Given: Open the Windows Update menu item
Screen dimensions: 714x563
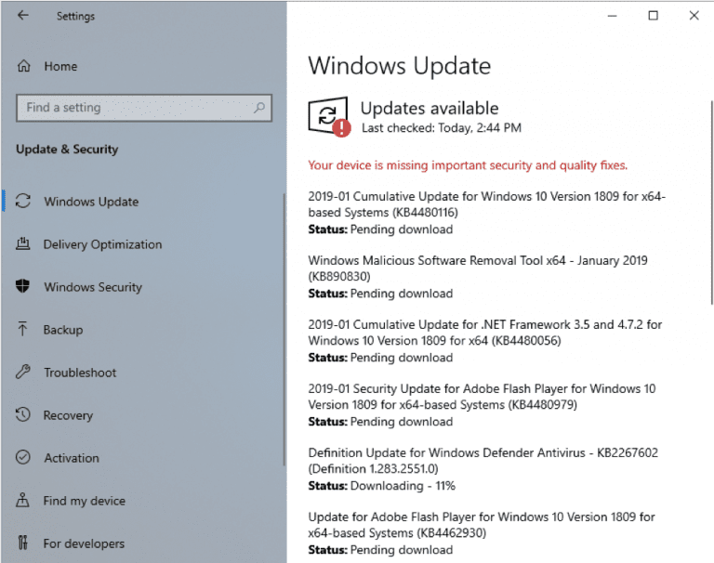Looking at the screenshot, I should (x=91, y=202).
